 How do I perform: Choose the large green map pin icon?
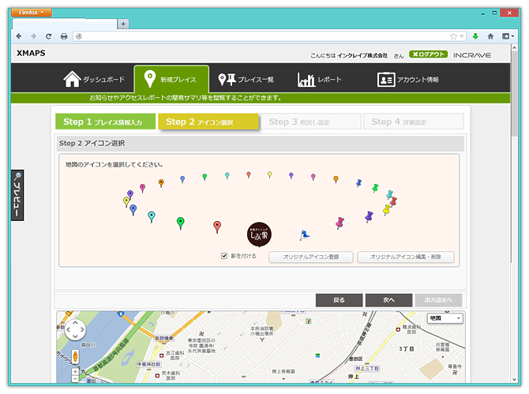[x=180, y=222]
